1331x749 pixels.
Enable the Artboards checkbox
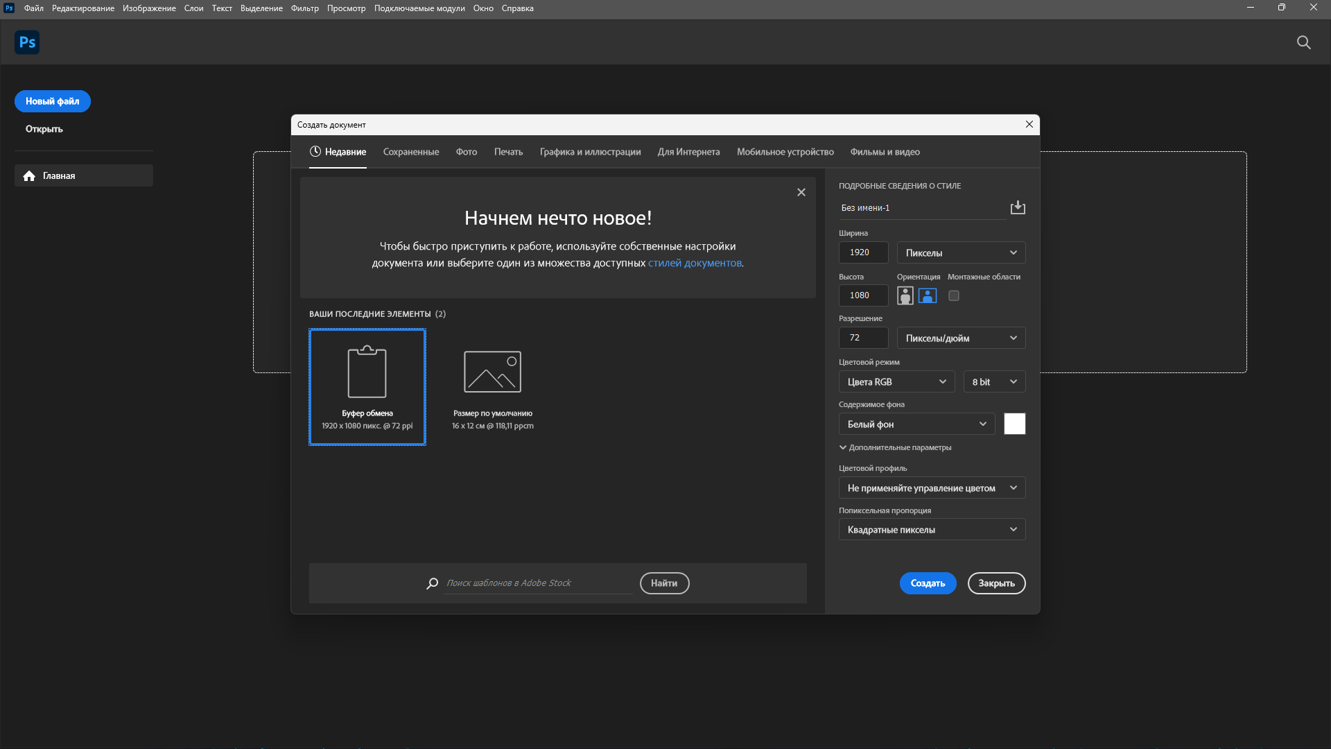tap(954, 295)
